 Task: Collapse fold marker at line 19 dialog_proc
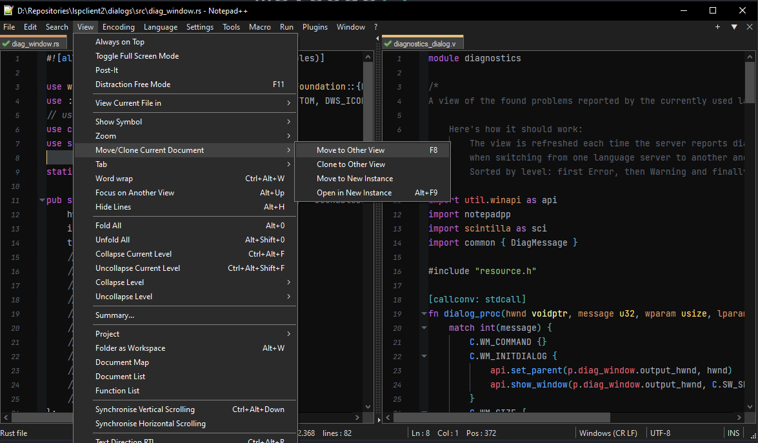[424, 313]
